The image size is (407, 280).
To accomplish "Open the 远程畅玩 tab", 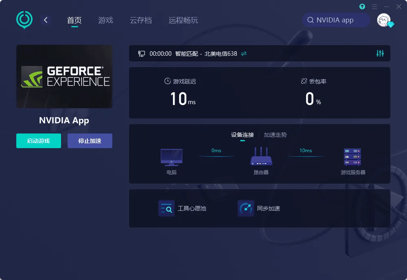I will point(183,20).
